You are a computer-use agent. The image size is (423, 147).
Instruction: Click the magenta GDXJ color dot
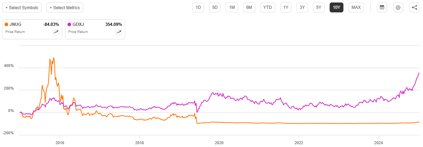pos(70,24)
